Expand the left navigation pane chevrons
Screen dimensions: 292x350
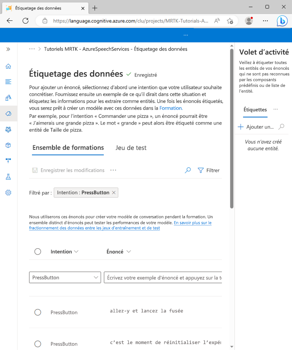[8, 49]
